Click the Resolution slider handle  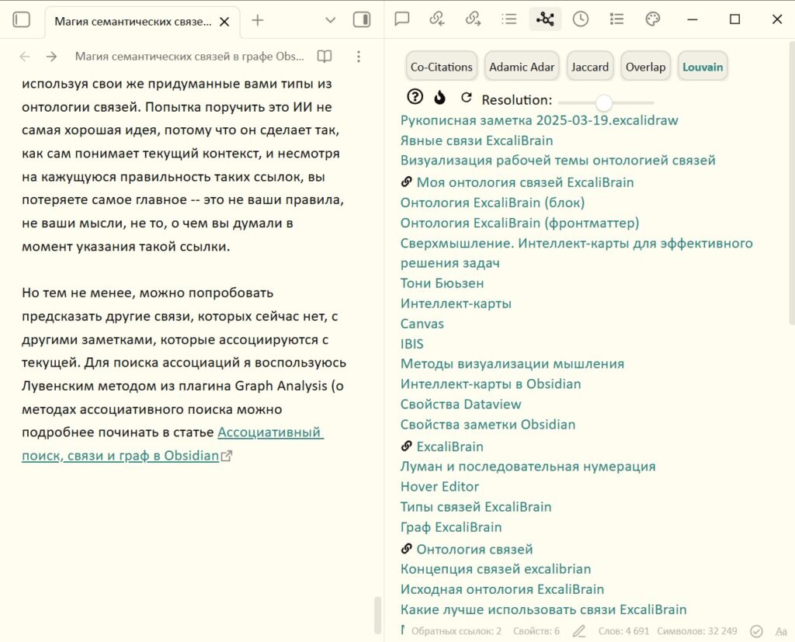(603, 102)
